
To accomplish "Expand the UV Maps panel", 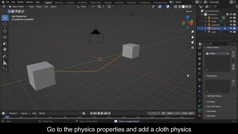I will pyautogui.click(x=211, y=102).
